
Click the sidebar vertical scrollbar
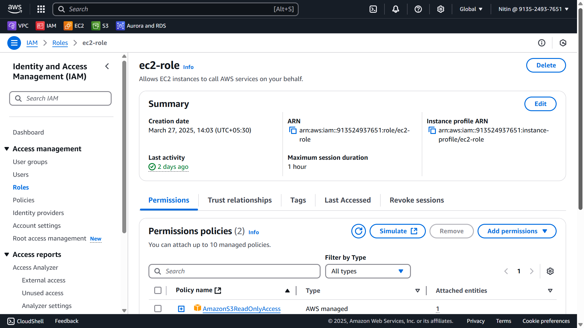[124, 147]
